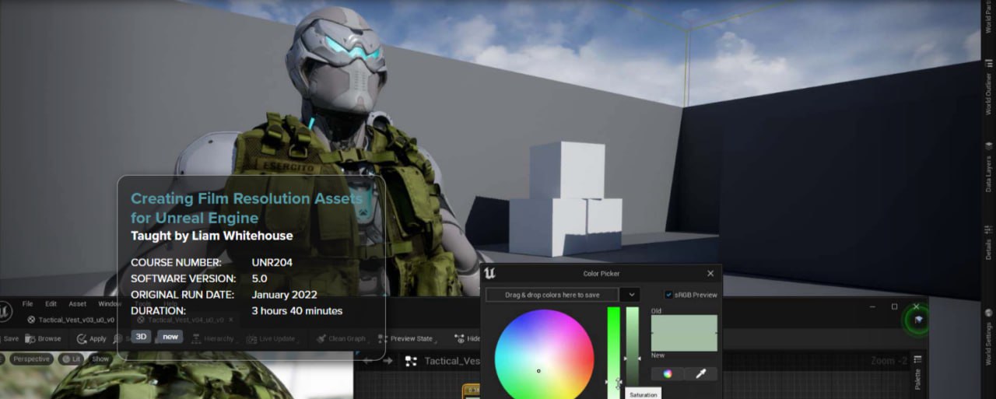
Task: Open the Asset menu
Action: [78, 304]
